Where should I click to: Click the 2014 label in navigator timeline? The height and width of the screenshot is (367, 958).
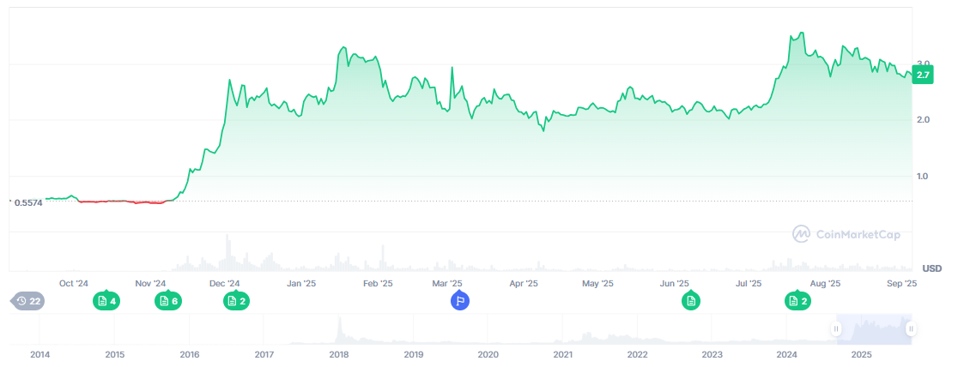(x=39, y=354)
